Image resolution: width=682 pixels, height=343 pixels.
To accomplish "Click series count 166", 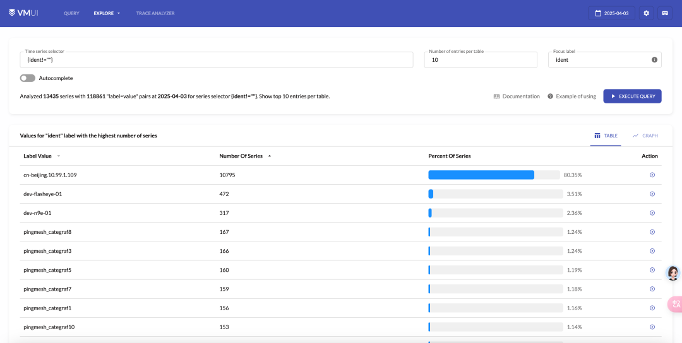I will pyautogui.click(x=224, y=251).
